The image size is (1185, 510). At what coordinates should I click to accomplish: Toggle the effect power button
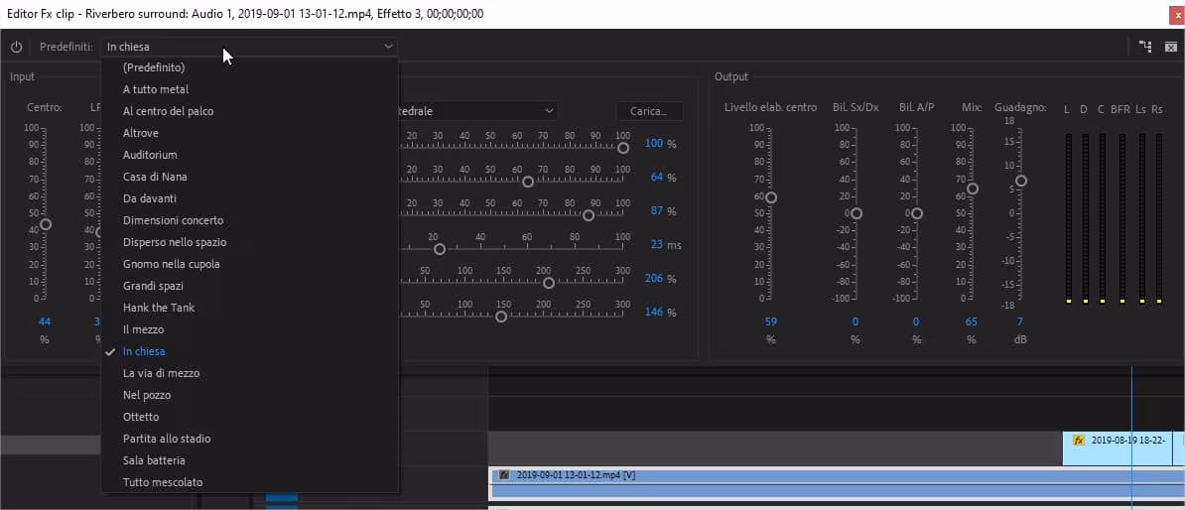point(16,47)
